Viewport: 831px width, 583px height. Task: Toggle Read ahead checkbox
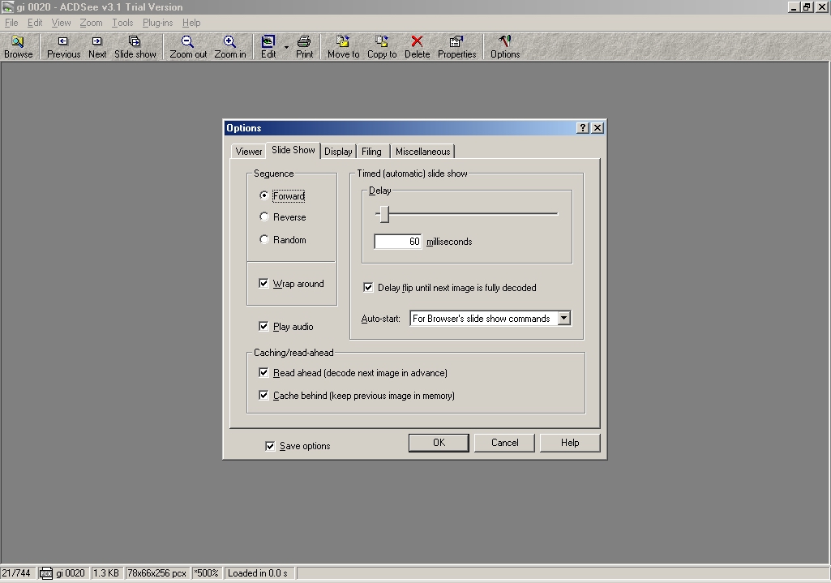click(263, 373)
